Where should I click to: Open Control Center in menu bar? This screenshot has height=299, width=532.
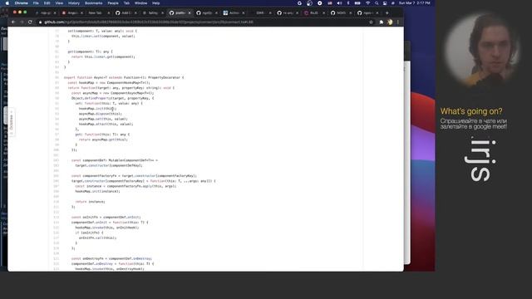tap(385, 3)
